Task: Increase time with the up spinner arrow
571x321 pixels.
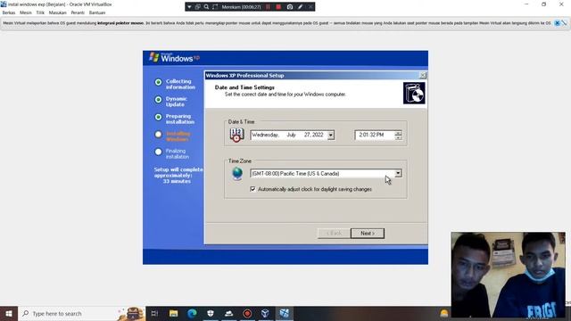Action: click(399, 133)
